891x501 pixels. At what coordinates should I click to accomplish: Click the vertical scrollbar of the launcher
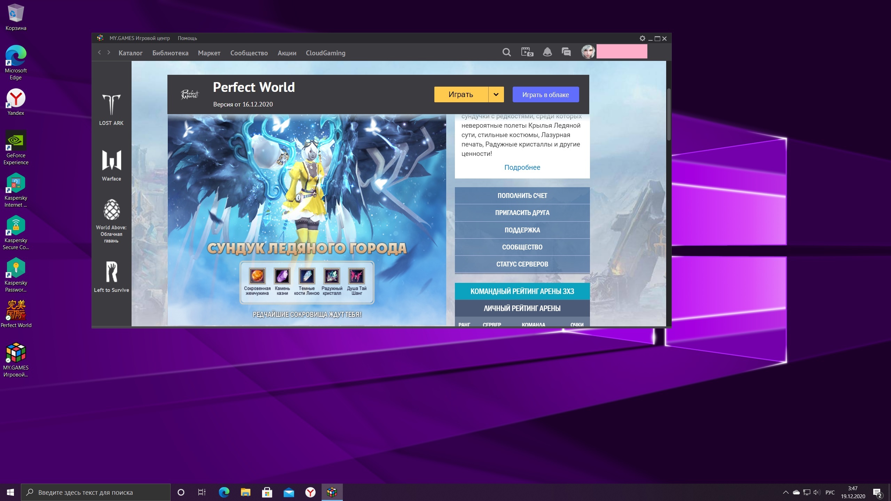pyautogui.click(x=669, y=115)
